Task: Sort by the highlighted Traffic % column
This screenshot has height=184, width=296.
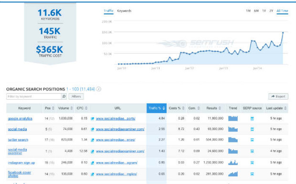Action: [x=157, y=108]
